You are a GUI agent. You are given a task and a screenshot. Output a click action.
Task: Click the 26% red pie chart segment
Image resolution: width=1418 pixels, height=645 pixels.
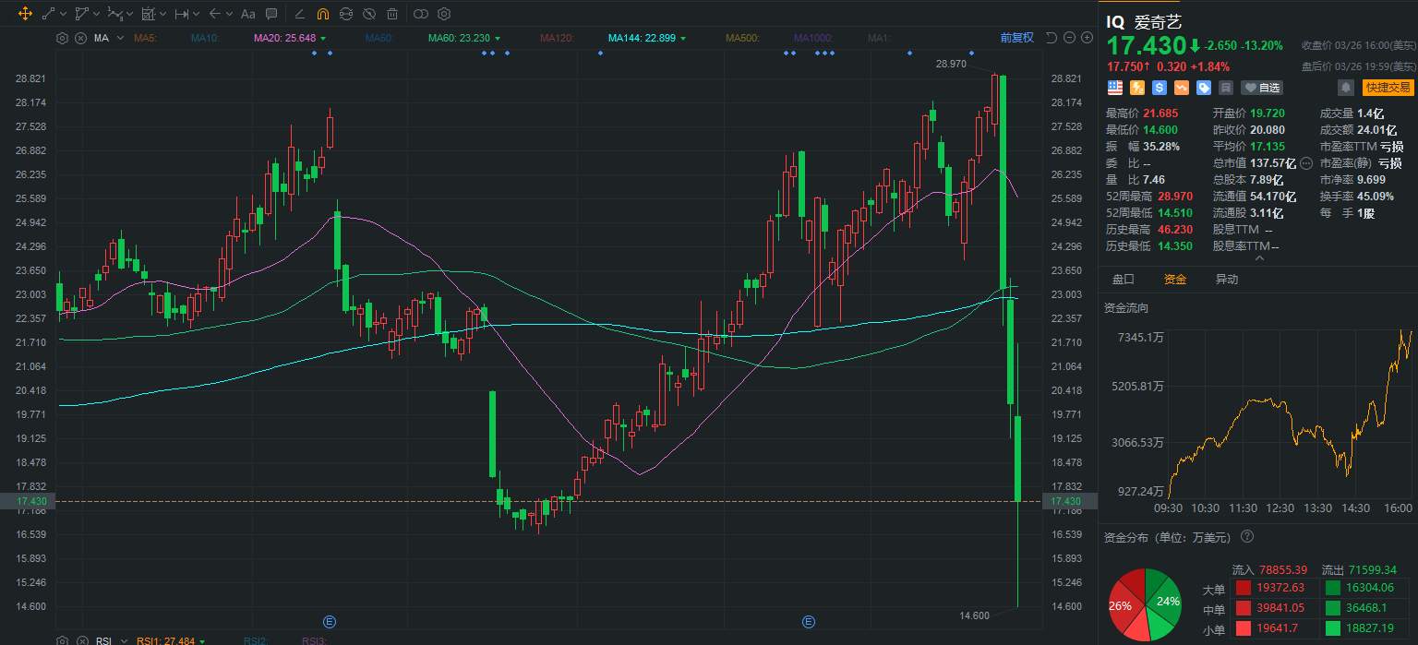[x=1124, y=606]
